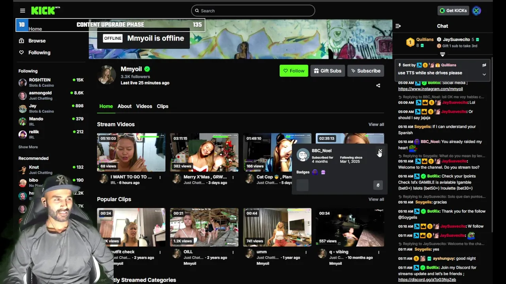Screen dimensions: 506x284
Task: Expand the pinned message chevron
Action: click(x=484, y=74)
